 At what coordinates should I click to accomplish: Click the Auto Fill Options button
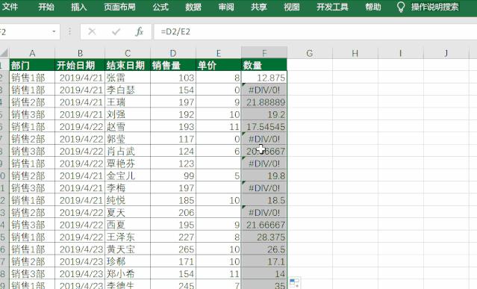pyautogui.click(x=294, y=282)
